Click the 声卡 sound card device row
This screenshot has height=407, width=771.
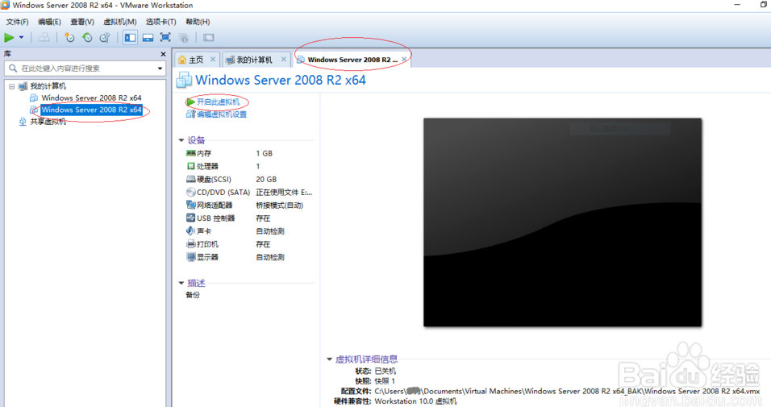pos(249,231)
